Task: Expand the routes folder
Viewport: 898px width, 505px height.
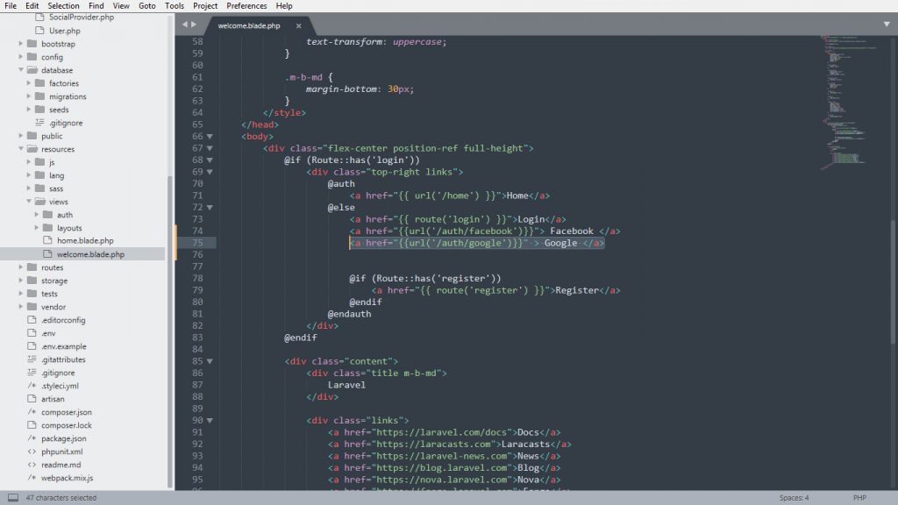Action: [x=21, y=267]
